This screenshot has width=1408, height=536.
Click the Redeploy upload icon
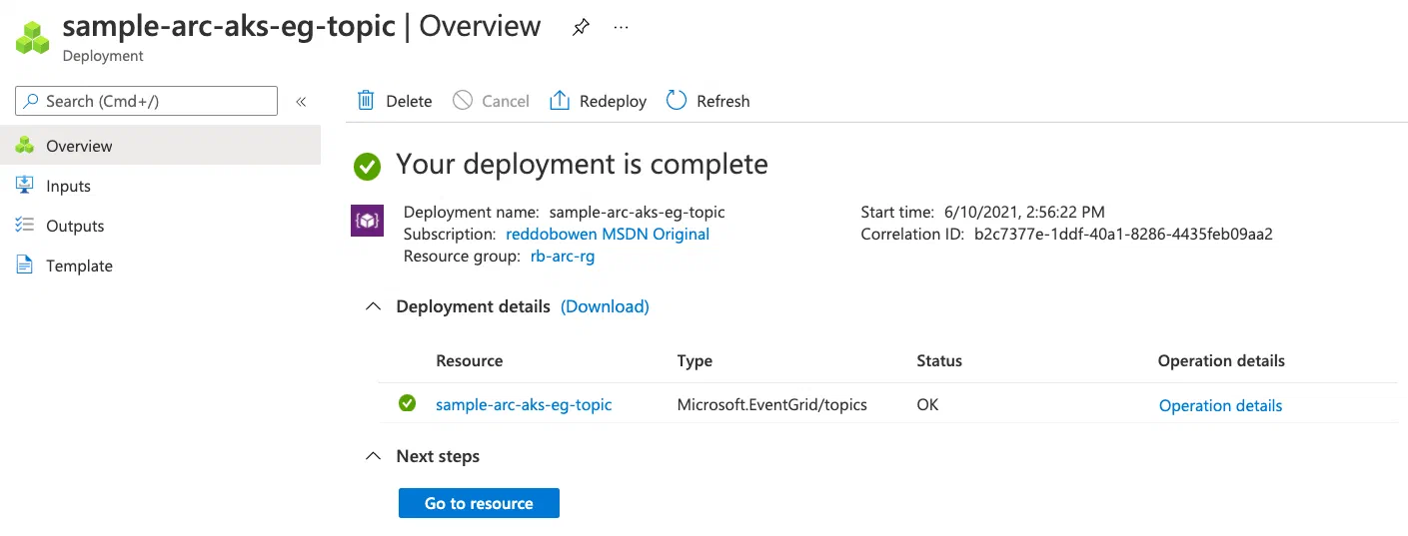(560, 100)
